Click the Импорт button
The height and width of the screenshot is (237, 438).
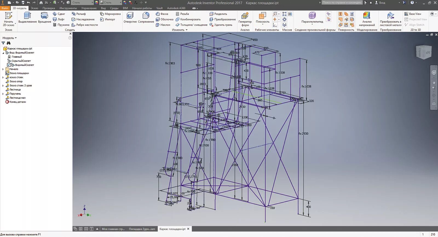point(108,19)
